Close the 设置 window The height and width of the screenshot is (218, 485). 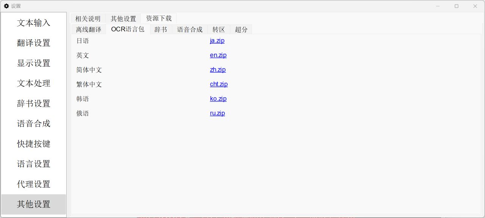(475, 6)
